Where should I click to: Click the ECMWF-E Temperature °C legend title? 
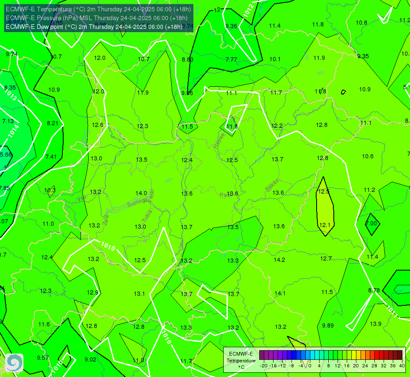[x=241, y=361]
